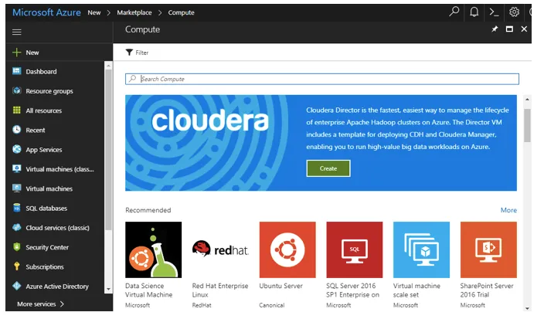Launch Cloud Shell from top bar
The width and height of the screenshot is (544, 319).
[x=494, y=12]
